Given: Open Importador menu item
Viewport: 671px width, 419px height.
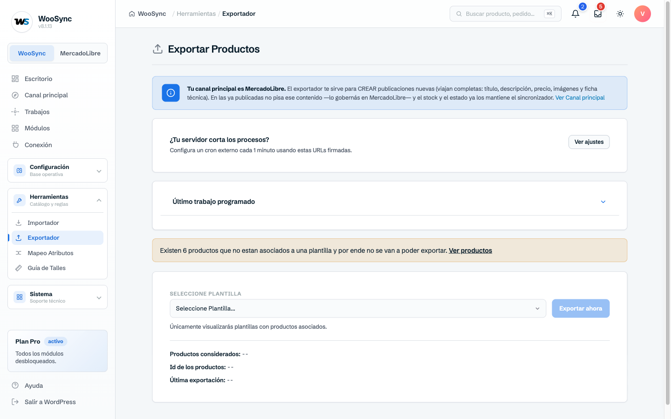Looking at the screenshot, I should pyautogui.click(x=57, y=223).
